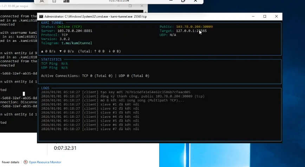The height and width of the screenshot is (167, 305).
Task: Click the Protocol: TCP line
Action: pos(54,35)
